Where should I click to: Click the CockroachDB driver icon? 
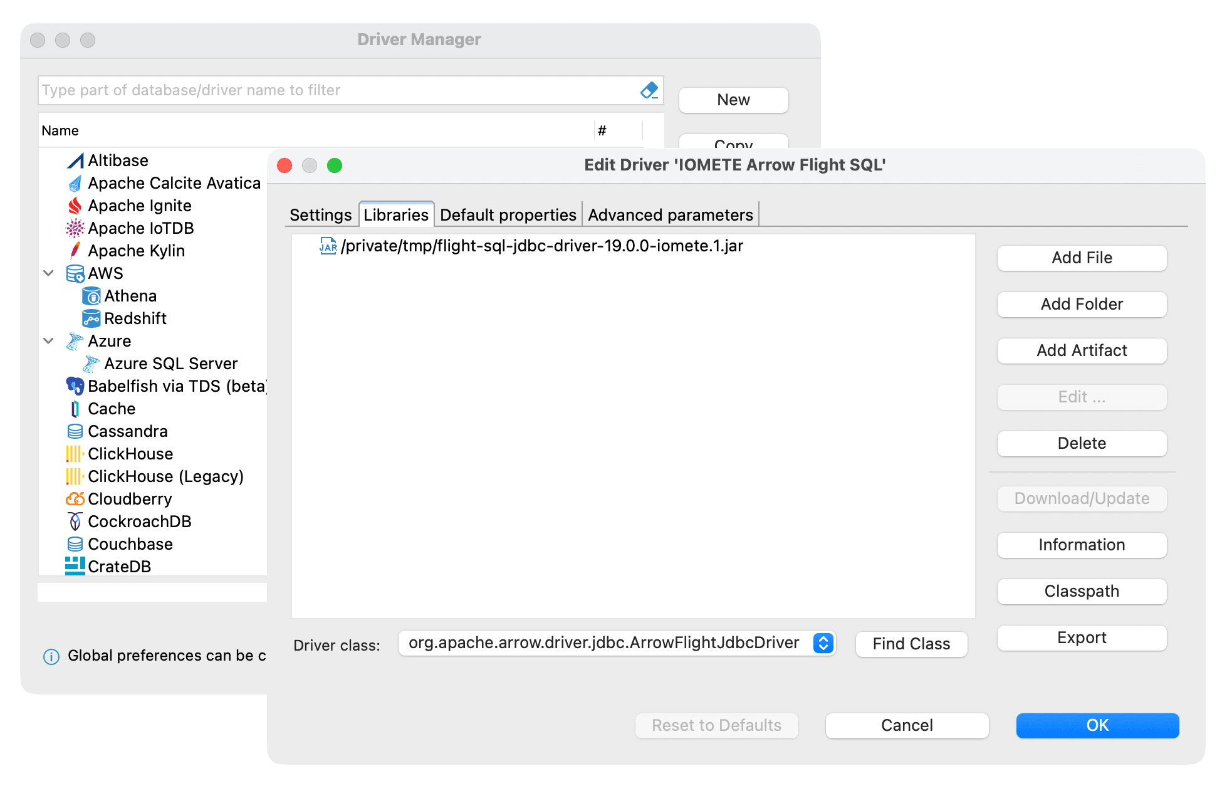[75, 522]
